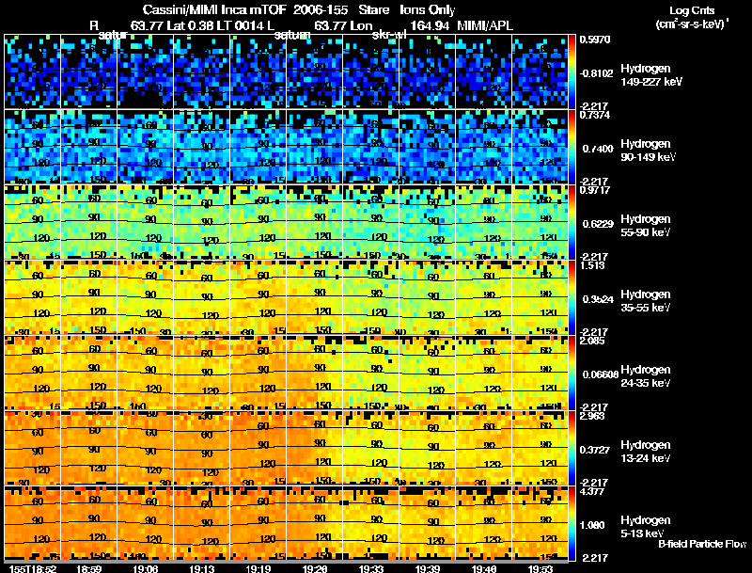Click the MIMI/APL text in header

click(485, 25)
